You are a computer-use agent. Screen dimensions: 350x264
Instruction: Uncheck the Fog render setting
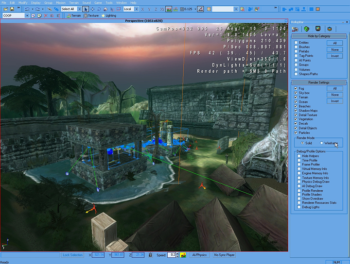[x=296, y=88]
